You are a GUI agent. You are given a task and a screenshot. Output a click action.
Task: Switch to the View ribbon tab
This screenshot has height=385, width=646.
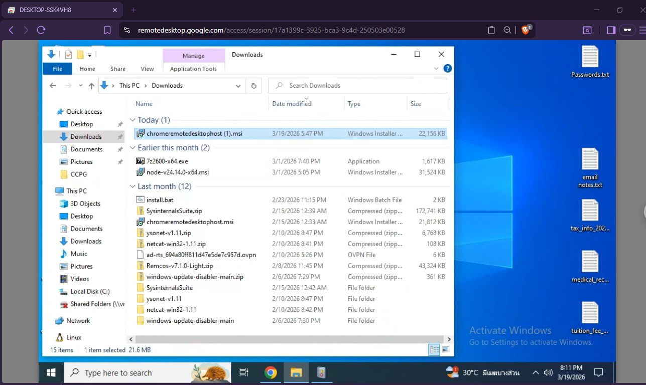147,69
